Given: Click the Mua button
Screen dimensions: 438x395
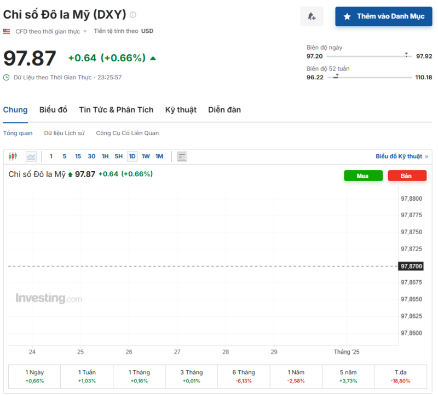Looking at the screenshot, I should click(x=363, y=176).
